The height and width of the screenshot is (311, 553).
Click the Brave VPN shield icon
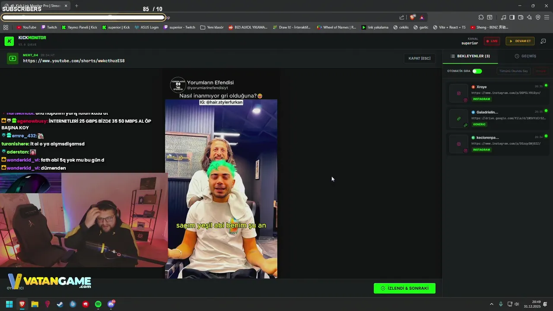pyautogui.click(x=538, y=17)
